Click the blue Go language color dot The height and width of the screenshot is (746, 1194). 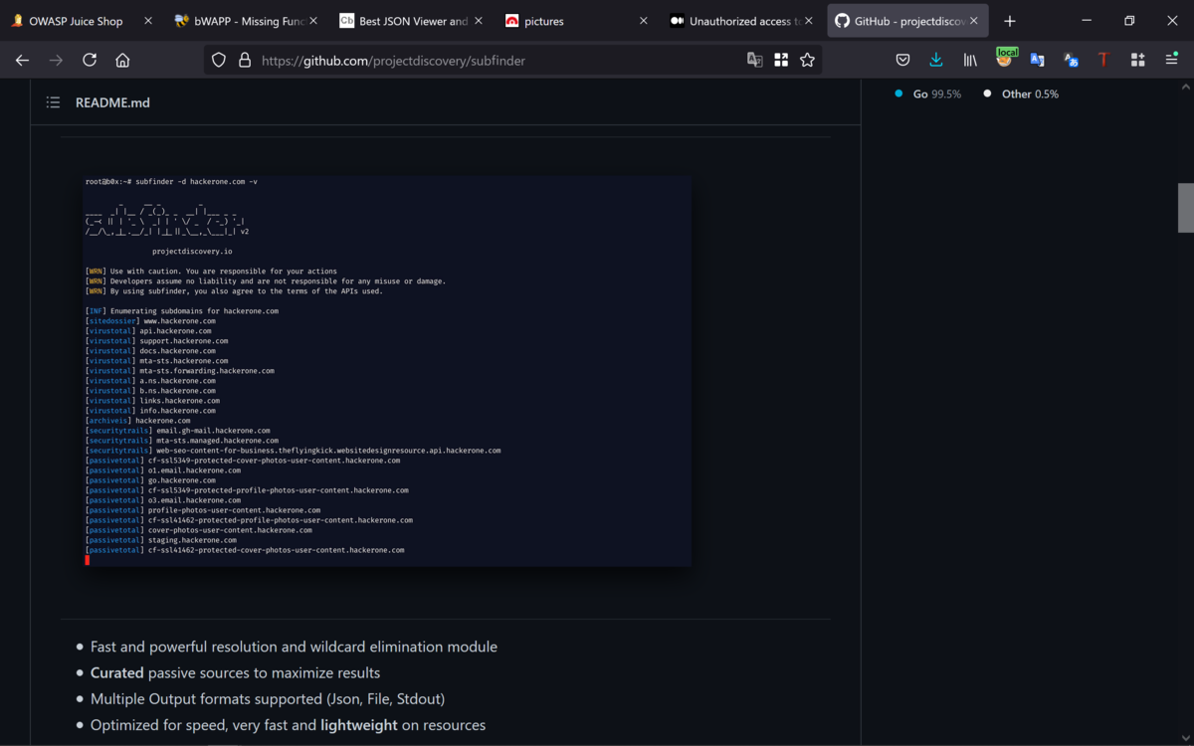(898, 93)
